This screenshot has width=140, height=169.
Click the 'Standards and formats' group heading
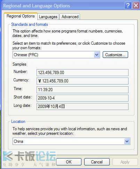[30, 24]
